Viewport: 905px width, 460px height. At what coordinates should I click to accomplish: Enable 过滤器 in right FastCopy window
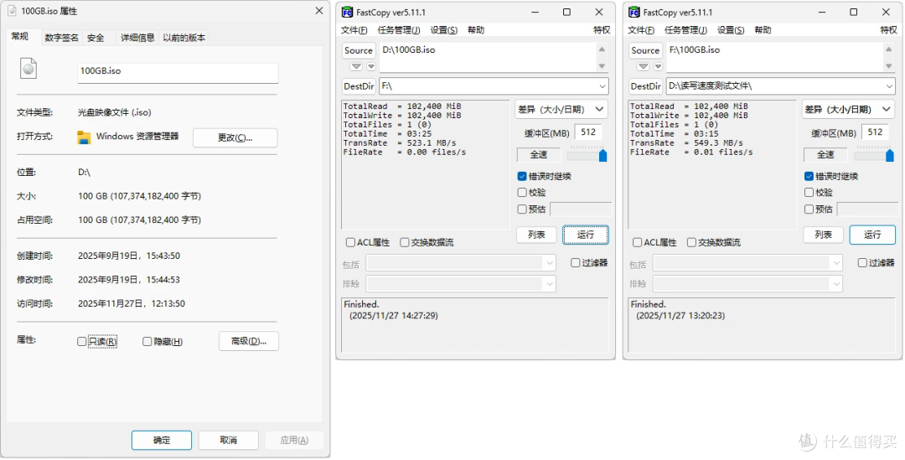(862, 262)
